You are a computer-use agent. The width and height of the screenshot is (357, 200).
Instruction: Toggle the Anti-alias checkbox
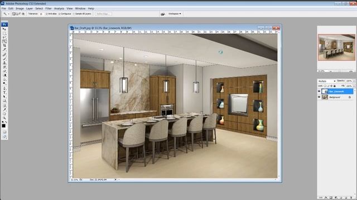point(46,14)
